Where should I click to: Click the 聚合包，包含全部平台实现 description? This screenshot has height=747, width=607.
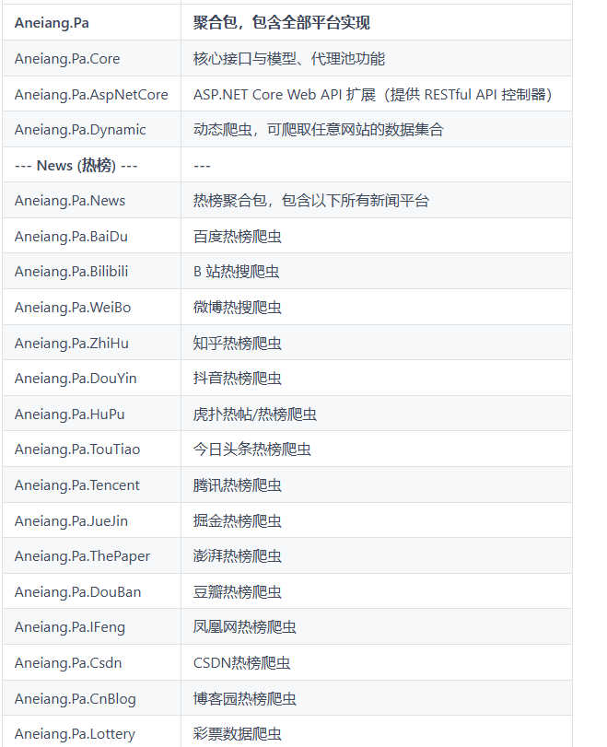click(281, 23)
